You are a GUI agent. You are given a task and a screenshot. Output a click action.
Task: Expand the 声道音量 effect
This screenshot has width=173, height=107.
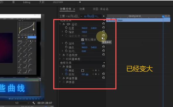tap(60, 78)
